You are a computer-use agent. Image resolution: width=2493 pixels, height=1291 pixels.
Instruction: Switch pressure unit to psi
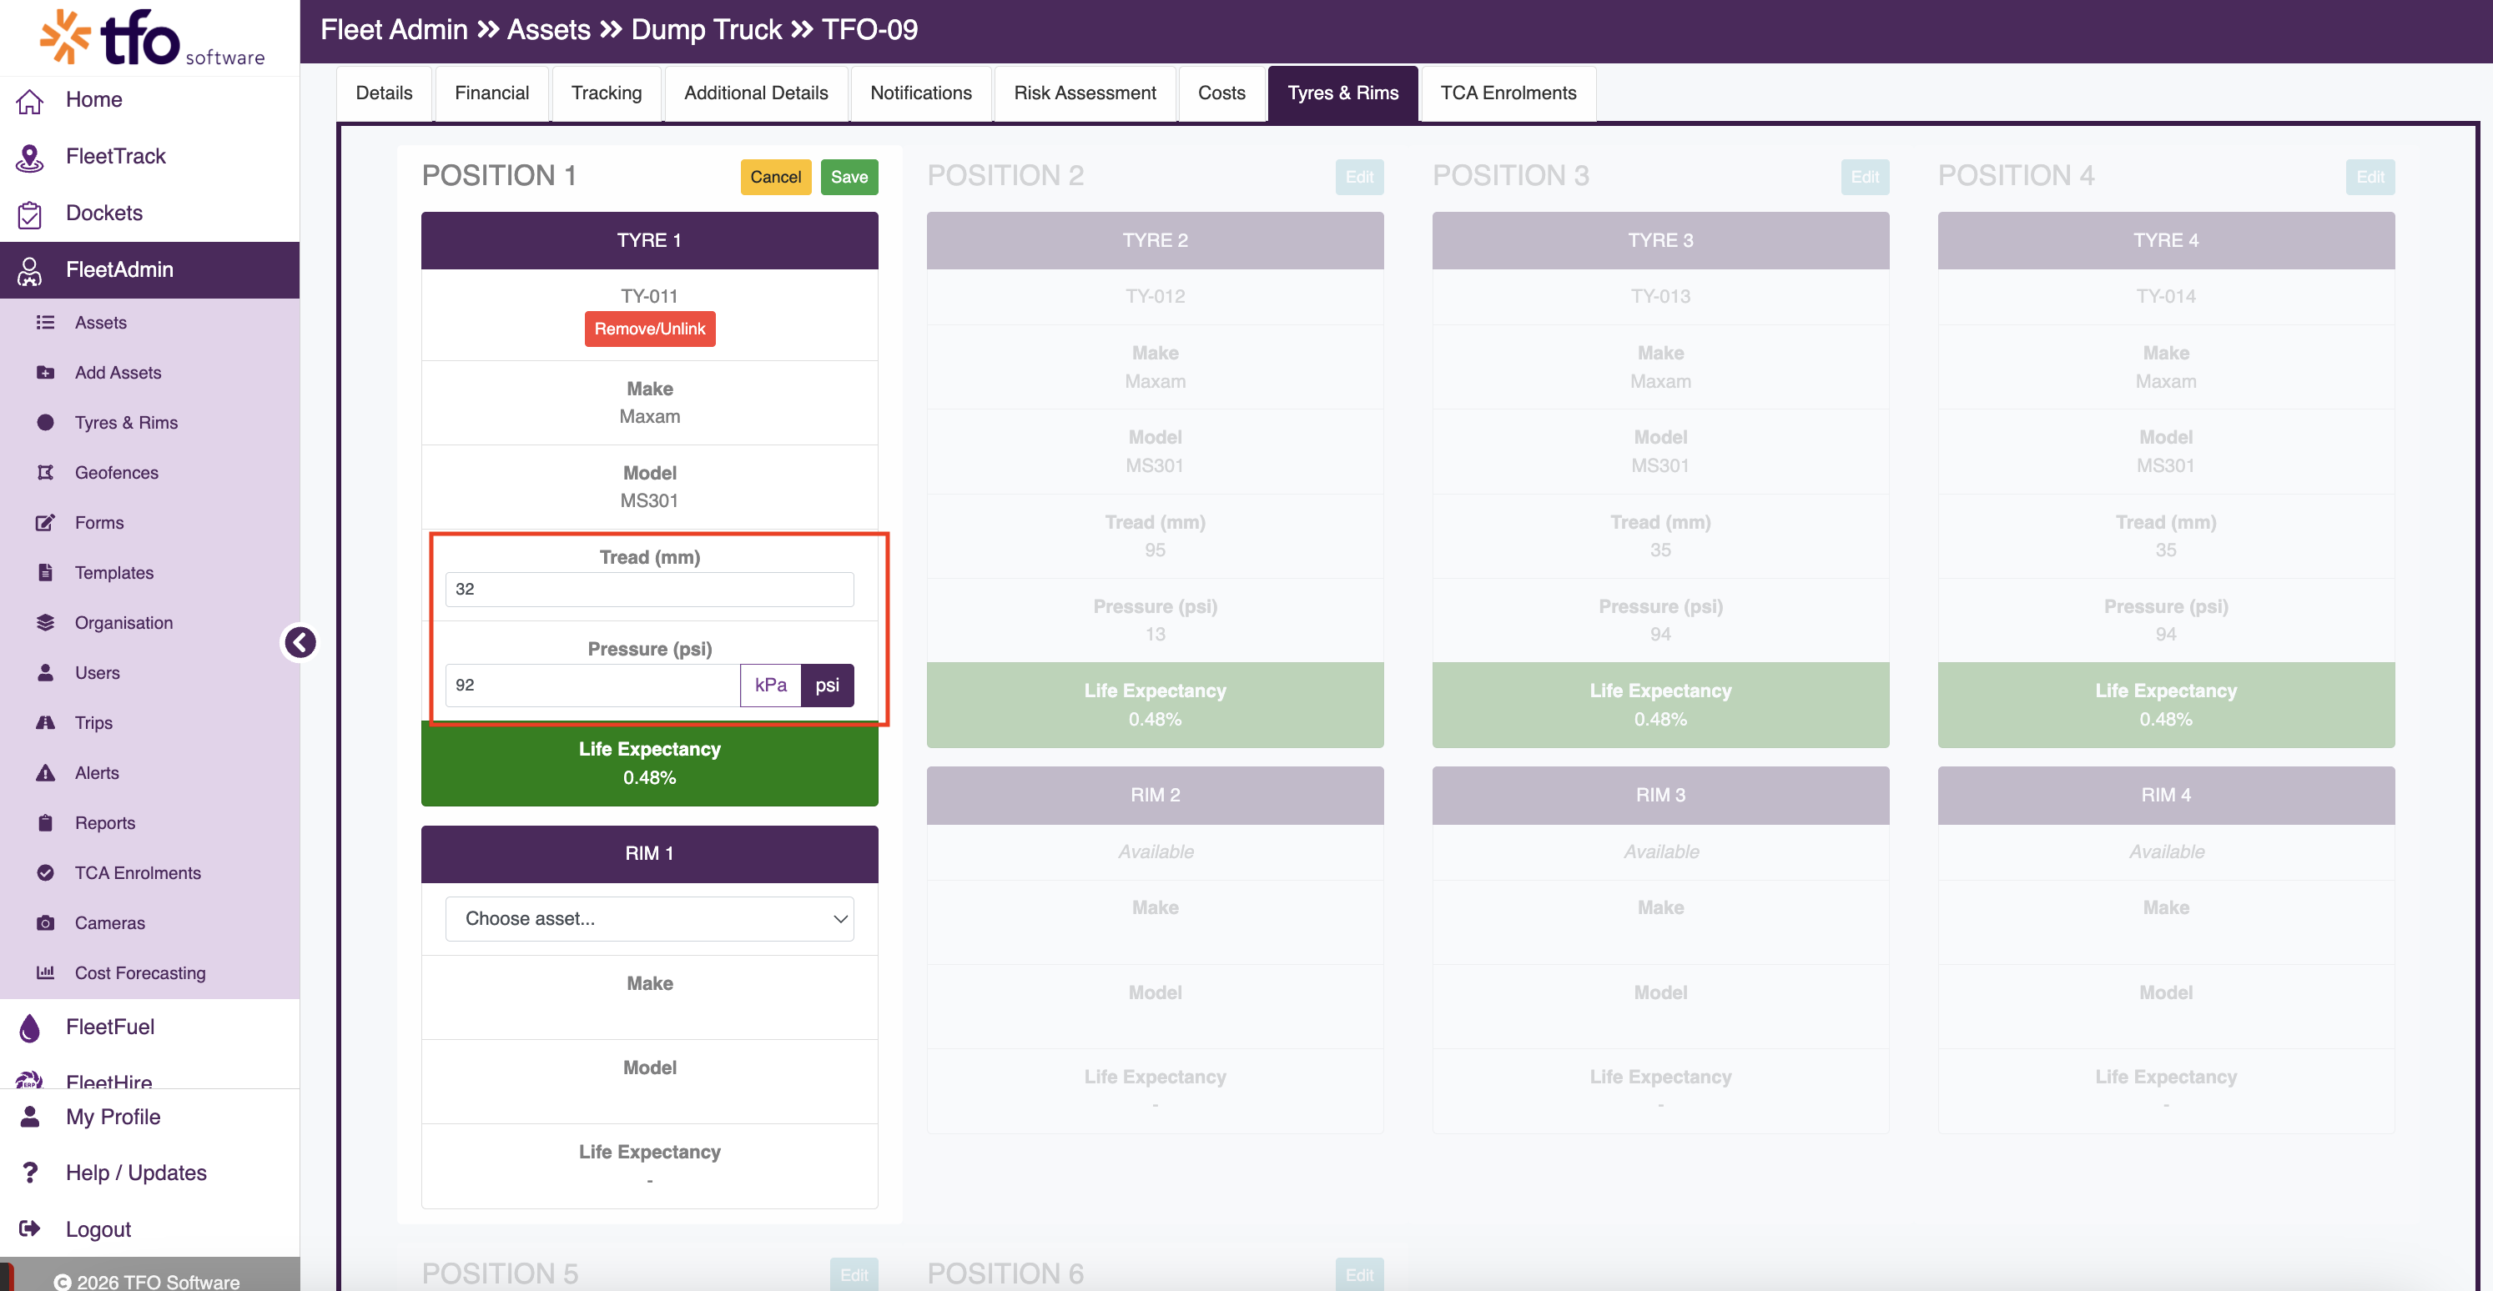[828, 686]
